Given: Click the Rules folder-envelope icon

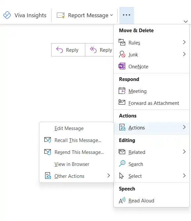Looking at the screenshot, I should tap(122, 42).
